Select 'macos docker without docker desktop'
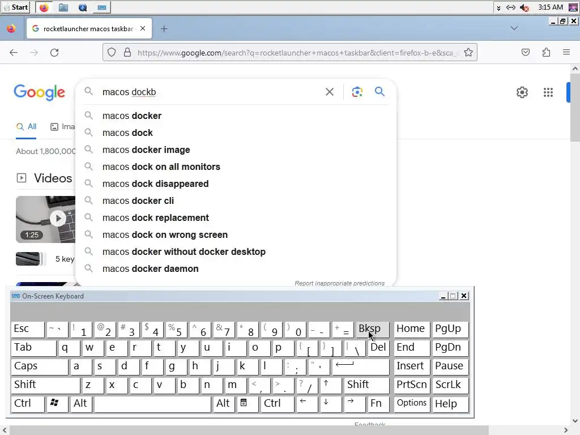 tap(236, 252)
